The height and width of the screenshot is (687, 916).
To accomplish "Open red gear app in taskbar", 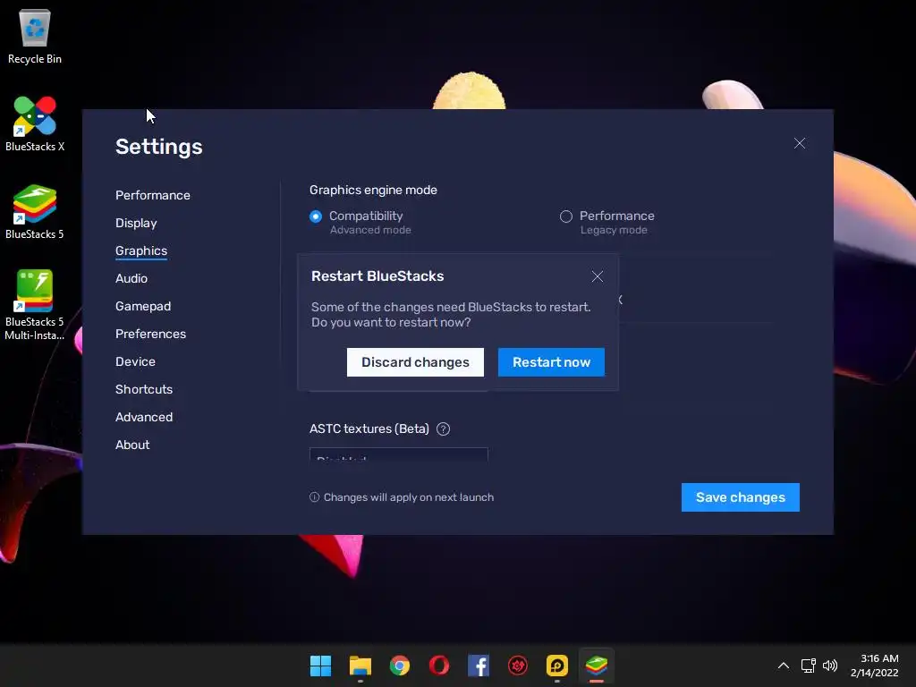I will point(518,666).
